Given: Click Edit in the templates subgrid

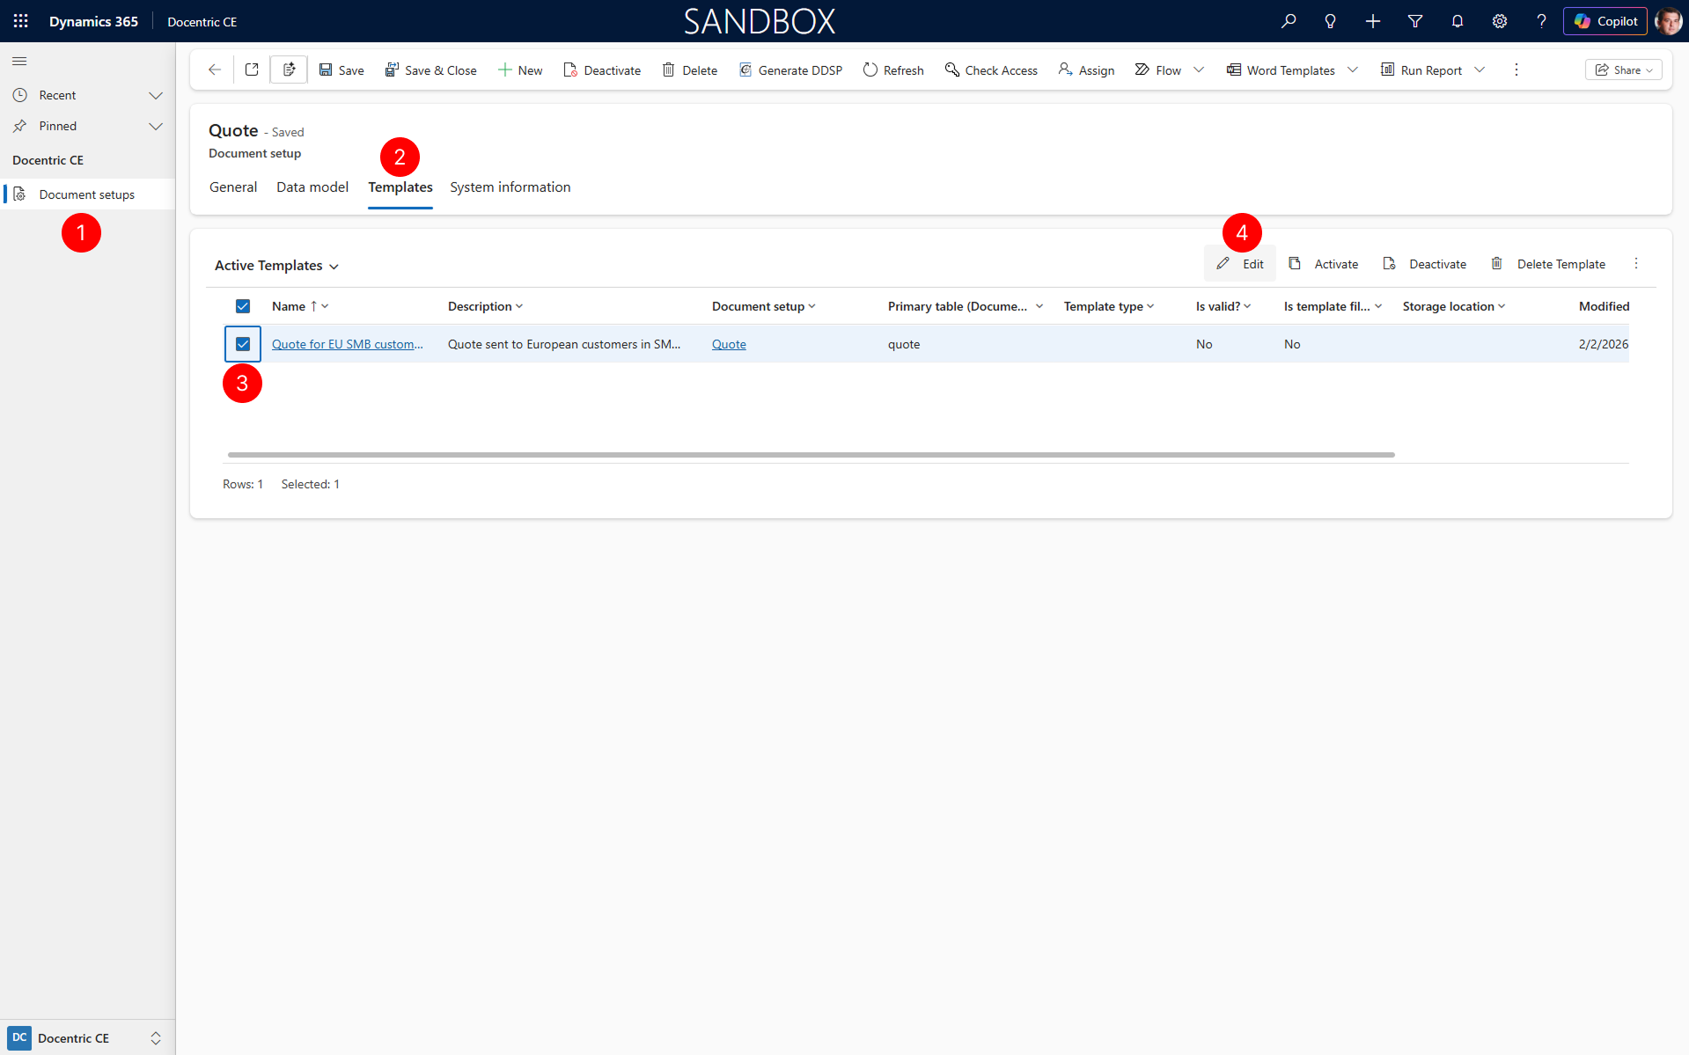Looking at the screenshot, I should pyautogui.click(x=1240, y=264).
